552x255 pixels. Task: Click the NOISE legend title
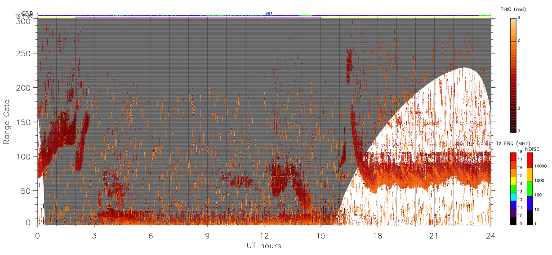(532, 149)
